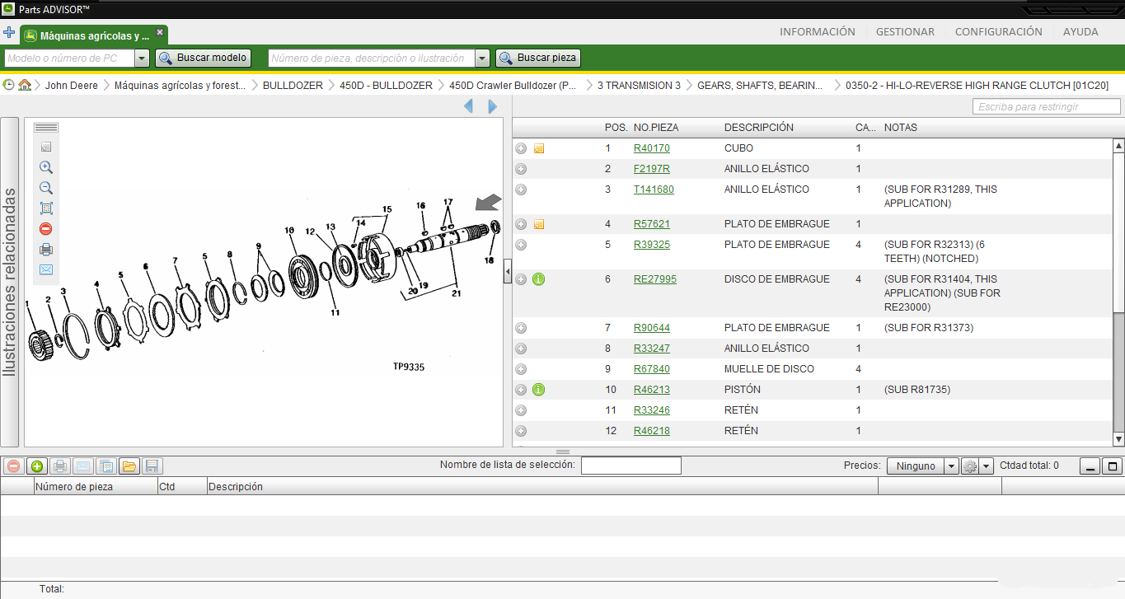Zoom in on the parts illustration

[x=46, y=167]
